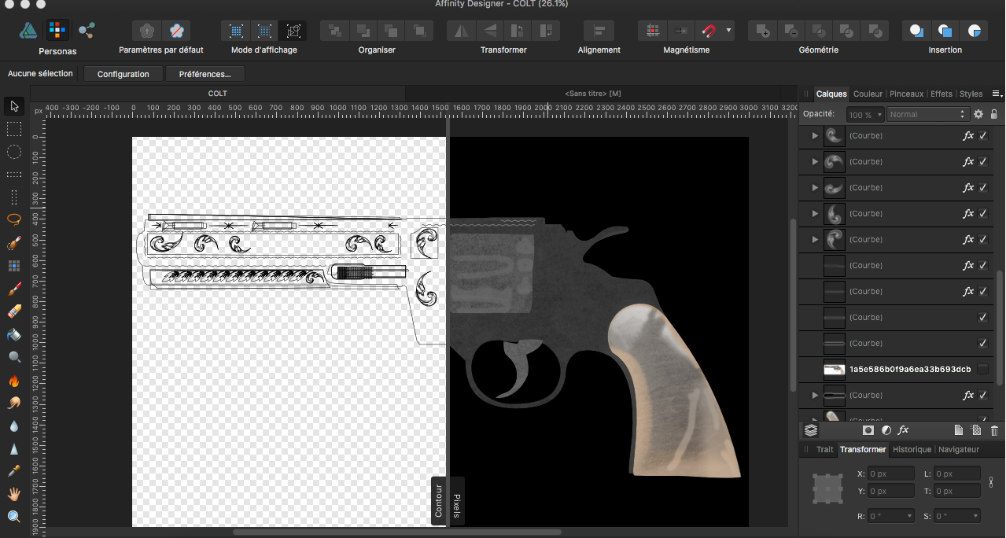The height and width of the screenshot is (538, 1006).
Task: Select the Zoom tool in Tools panel
Action: pos(14,517)
